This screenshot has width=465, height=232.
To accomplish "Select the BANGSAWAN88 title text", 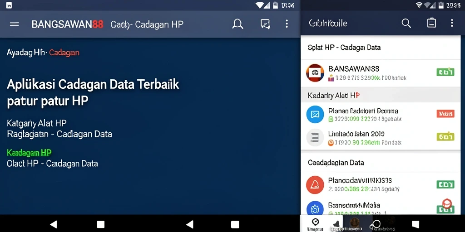I will 67,24.
